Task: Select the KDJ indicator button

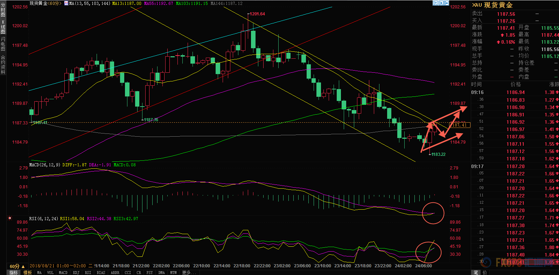Action: [76, 273]
